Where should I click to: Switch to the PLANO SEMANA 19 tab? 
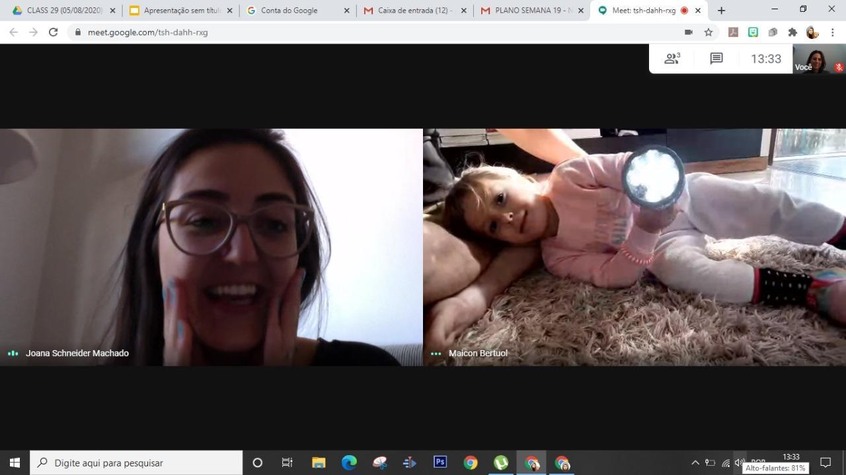coord(532,11)
